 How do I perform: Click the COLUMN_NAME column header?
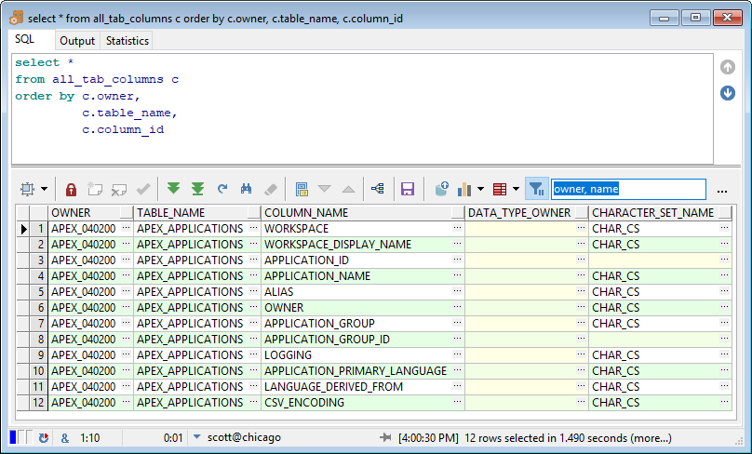[306, 213]
